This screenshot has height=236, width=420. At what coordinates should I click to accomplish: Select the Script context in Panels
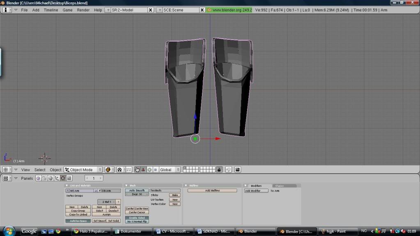[x=44, y=178]
